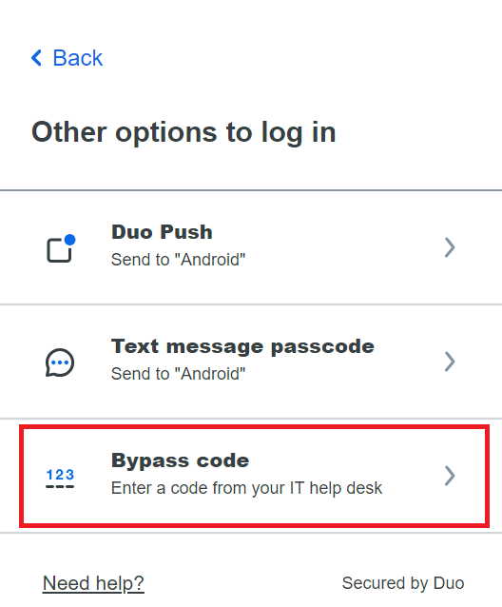Click the three dots inside speech bubble
This screenshot has width=502, height=607.
point(60,362)
